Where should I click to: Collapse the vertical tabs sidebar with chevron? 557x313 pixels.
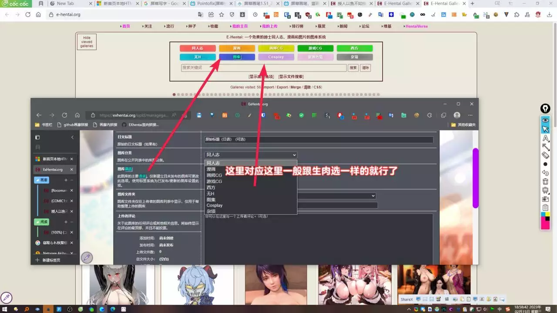[x=72, y=137]
